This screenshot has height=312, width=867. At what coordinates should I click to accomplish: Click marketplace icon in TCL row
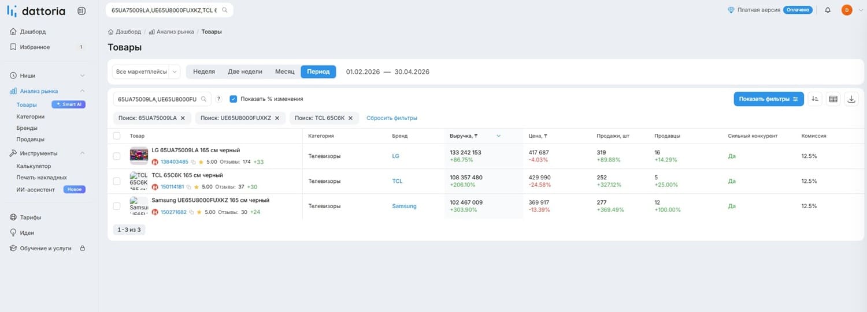[155, 187]
